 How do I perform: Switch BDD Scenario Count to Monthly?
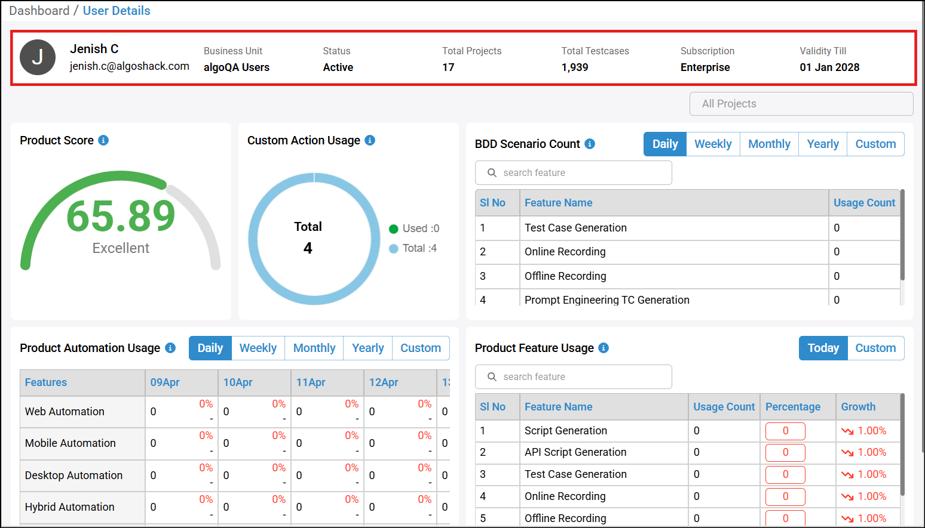point(769,144)
